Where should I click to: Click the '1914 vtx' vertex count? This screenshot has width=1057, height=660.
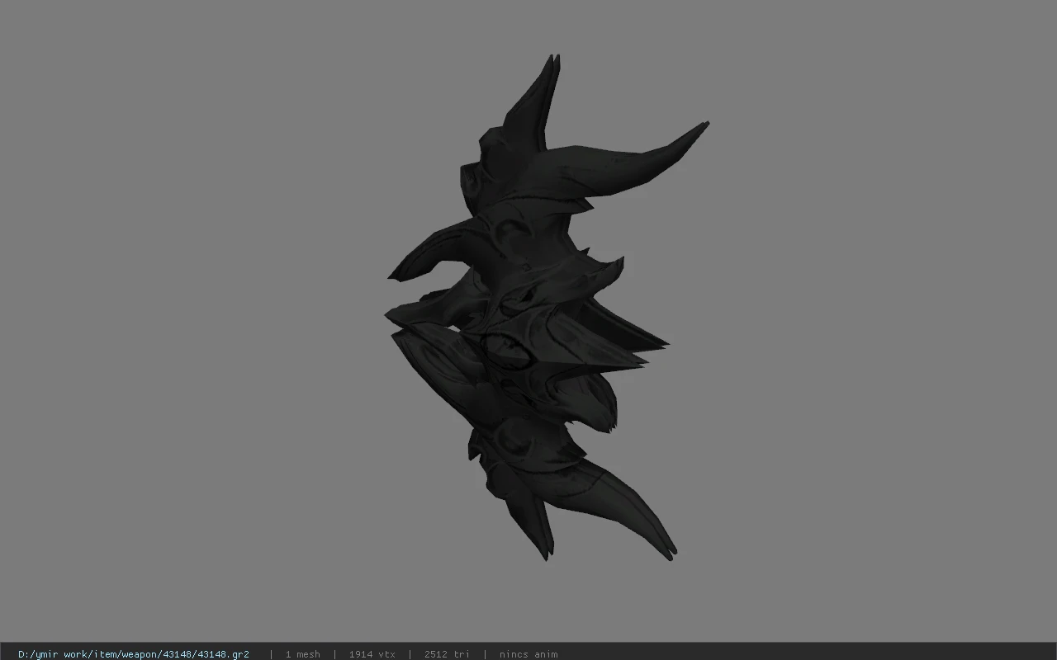click(372, 654)
